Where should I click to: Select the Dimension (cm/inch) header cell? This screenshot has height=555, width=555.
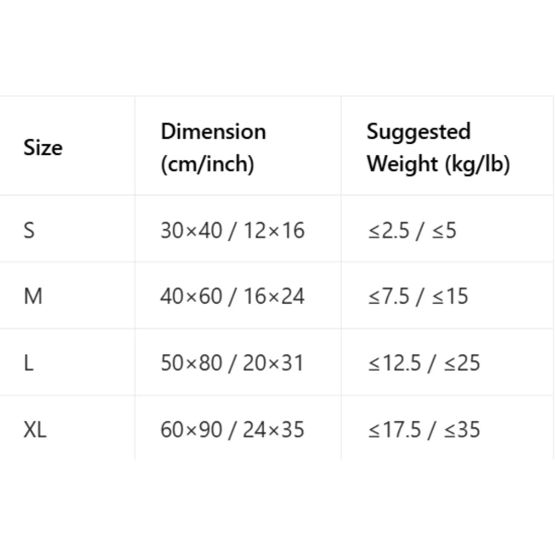click(x=238, y=145)
